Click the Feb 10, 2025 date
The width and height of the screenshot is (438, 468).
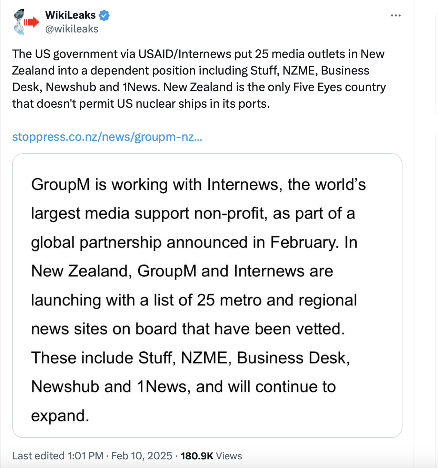pyautogui.click(x=142, y=456)
